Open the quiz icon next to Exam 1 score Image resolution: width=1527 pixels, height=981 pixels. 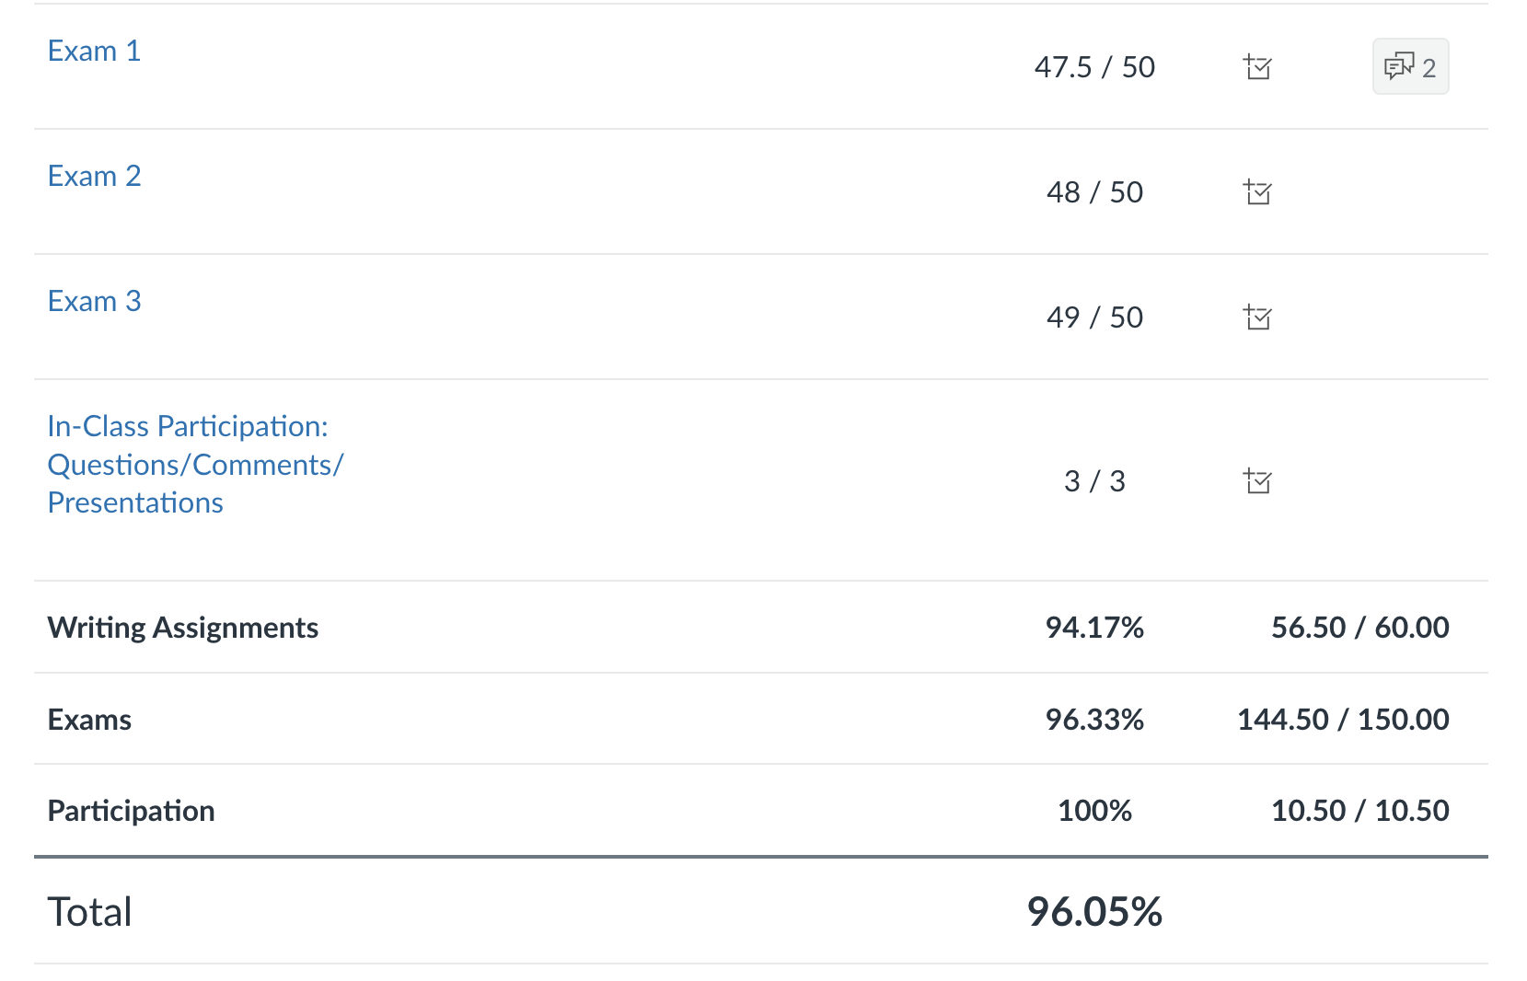1259,67
